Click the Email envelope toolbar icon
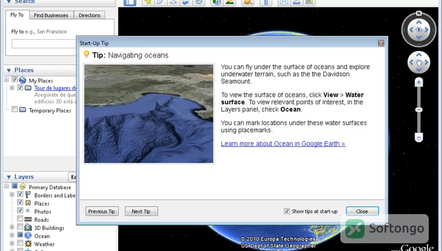The image size is (442, 251). (x=283, y=2)
